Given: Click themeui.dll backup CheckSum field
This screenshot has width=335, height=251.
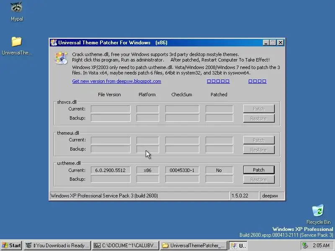Looking at the screenshot, I should [x=182, y=149].
